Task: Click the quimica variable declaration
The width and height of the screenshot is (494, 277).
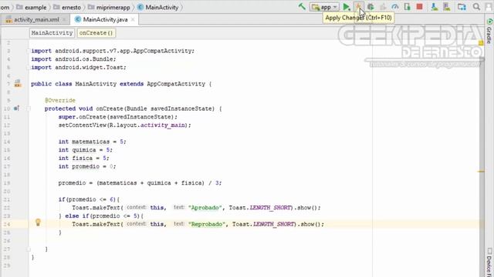Action: 84,150
